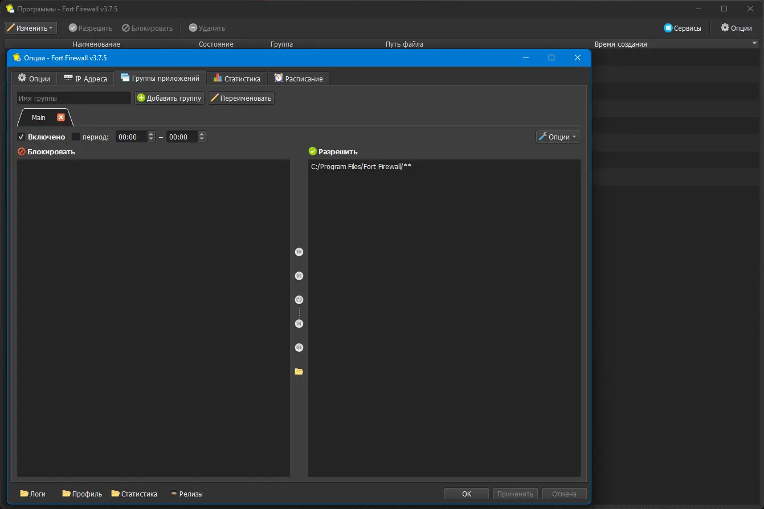
Task: Open the Статистика tab
Action: point(237,79)
